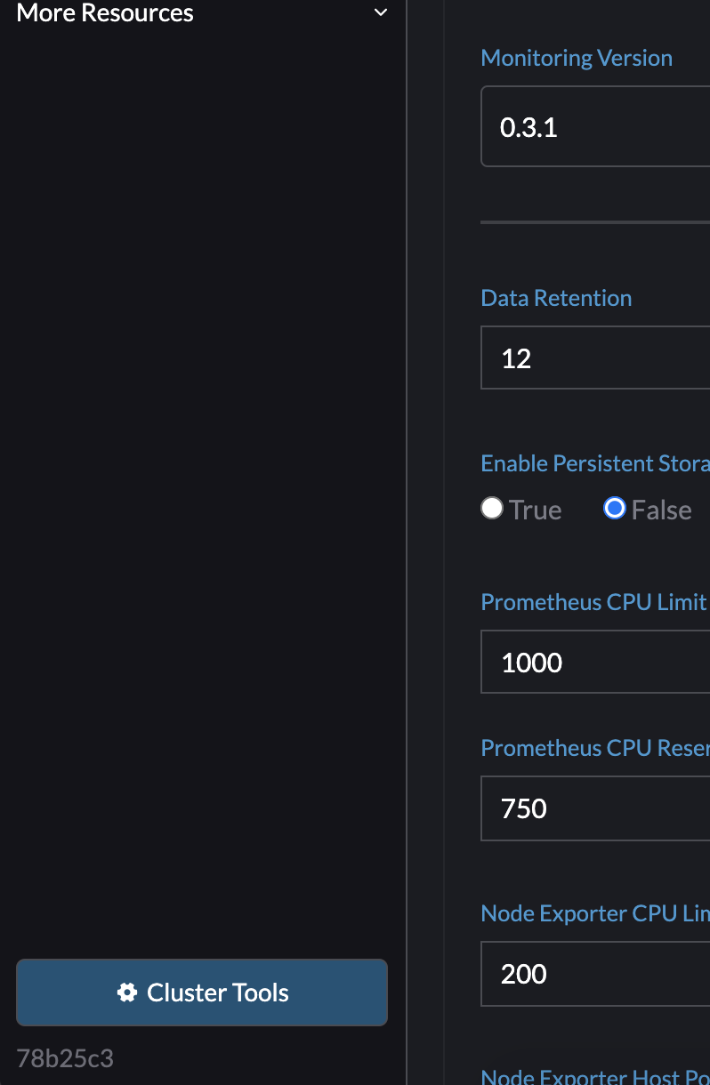Image resolution: width=710 pixels, height=1085 pixels.
Task: Focus the Node Exporter CPU Limit field (200)
Action: tap(594, 974)
